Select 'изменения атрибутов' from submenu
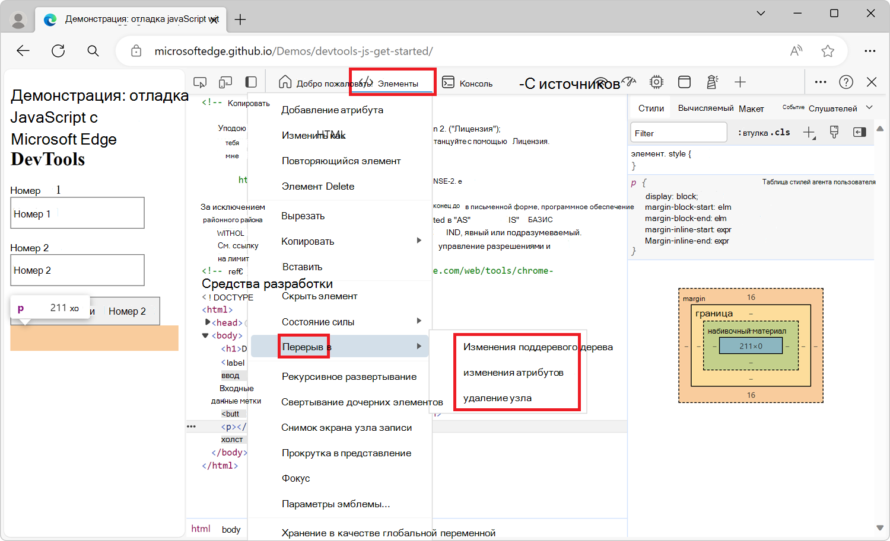Screen dimensions: 890x541 [x=513, y=373]
